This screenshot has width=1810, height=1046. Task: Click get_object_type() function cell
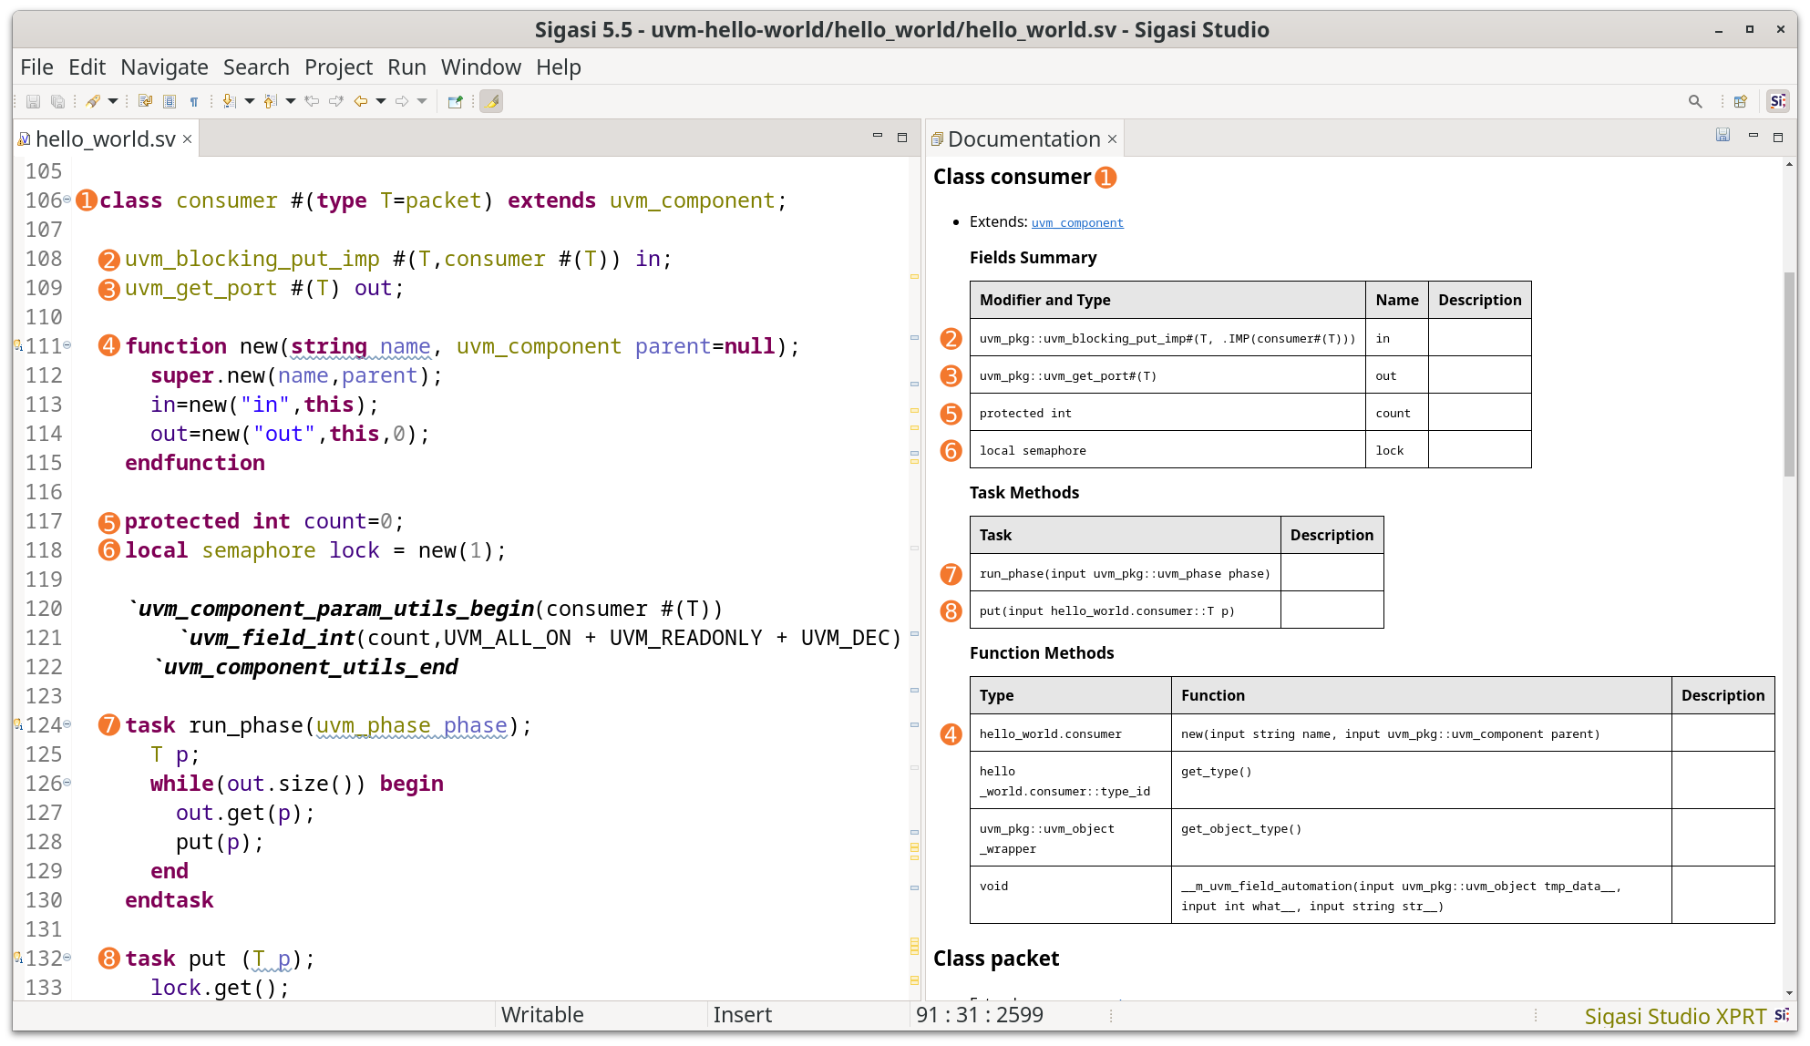[x=1421, y=837]
